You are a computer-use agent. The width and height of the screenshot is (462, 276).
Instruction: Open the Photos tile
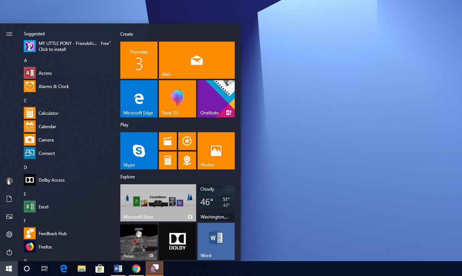coord(216,151)
